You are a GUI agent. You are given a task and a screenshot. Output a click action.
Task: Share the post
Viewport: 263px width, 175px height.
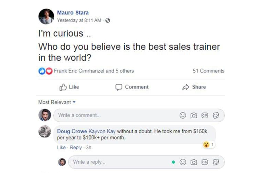[x=194, y=87]
